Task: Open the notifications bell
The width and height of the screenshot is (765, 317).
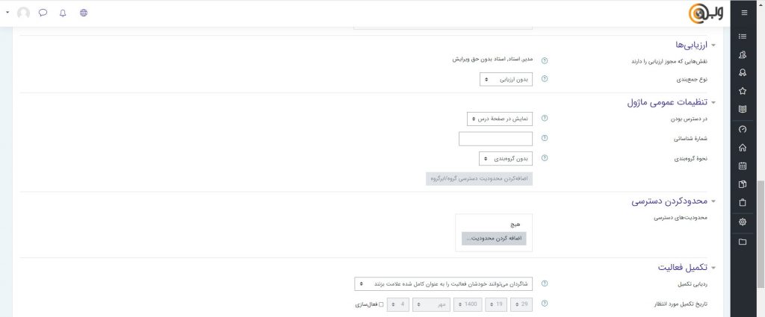Action: pos(63,13)
